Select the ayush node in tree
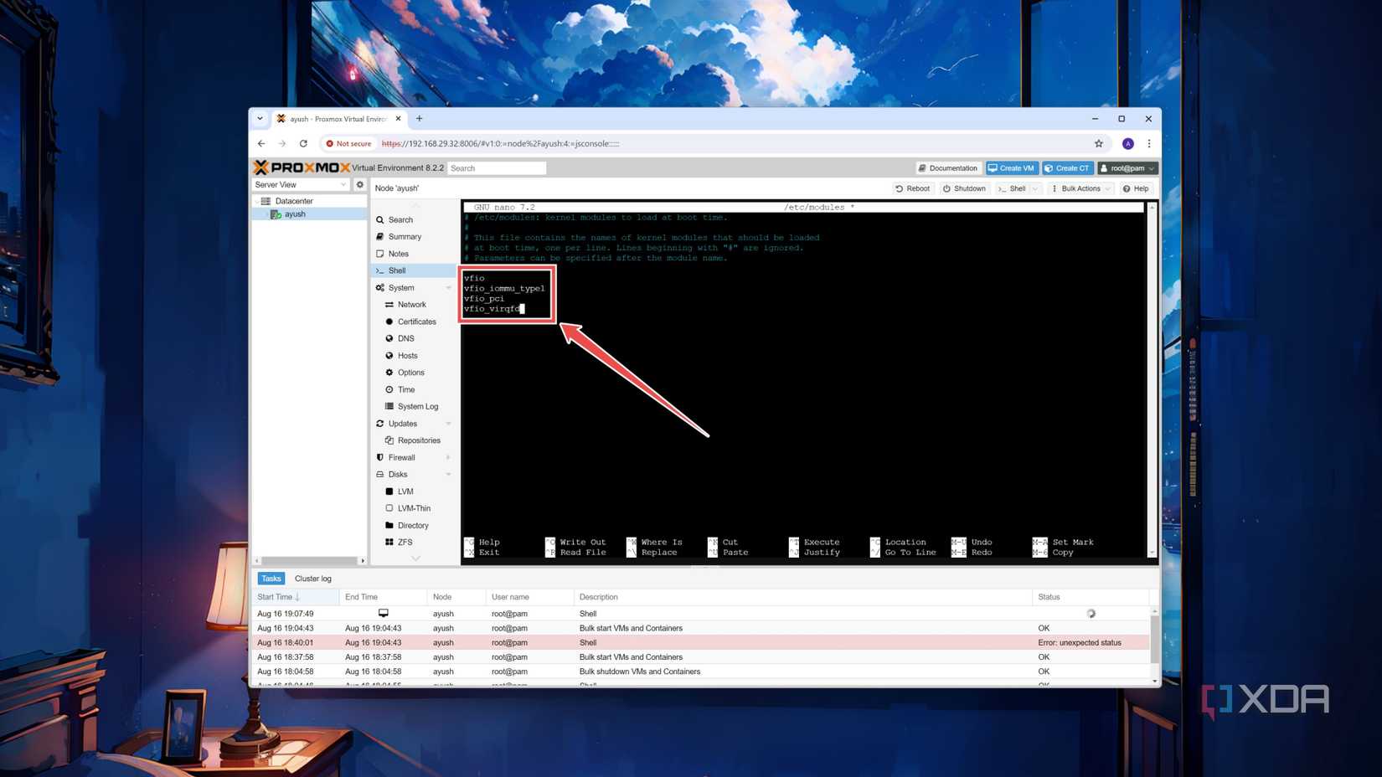 pyautogui.click(x=294, y=214)
